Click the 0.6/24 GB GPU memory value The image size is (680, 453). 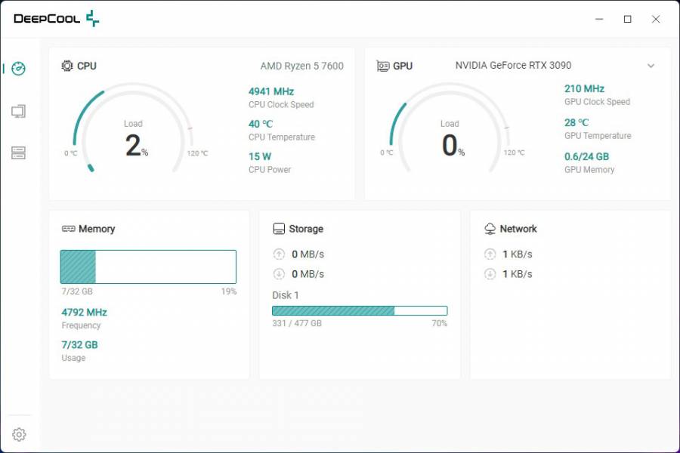pos(587,156)
